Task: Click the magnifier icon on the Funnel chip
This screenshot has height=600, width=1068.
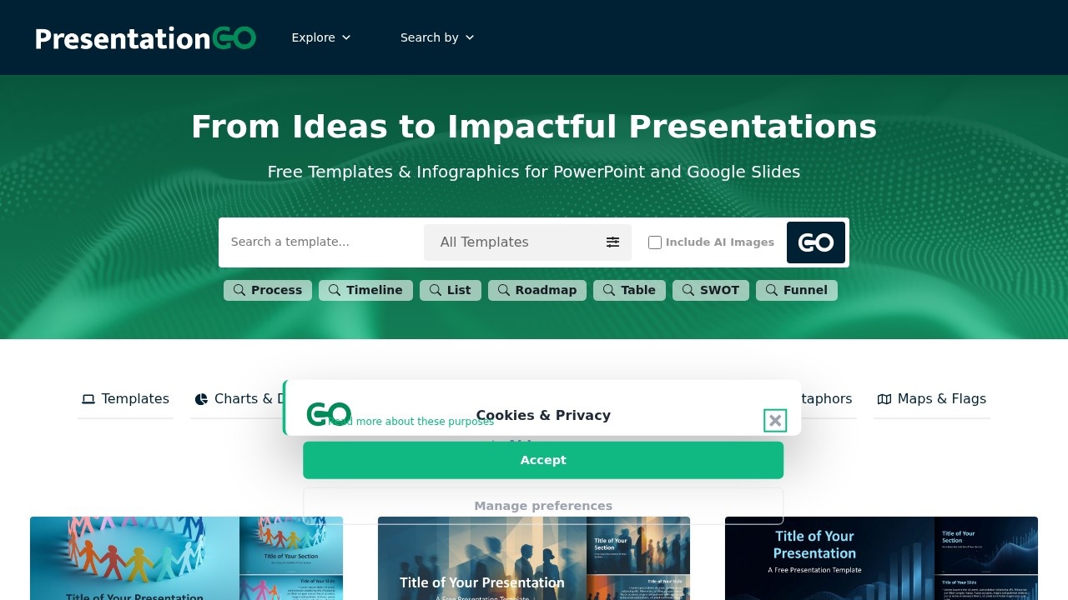Action: click(770, 290)
